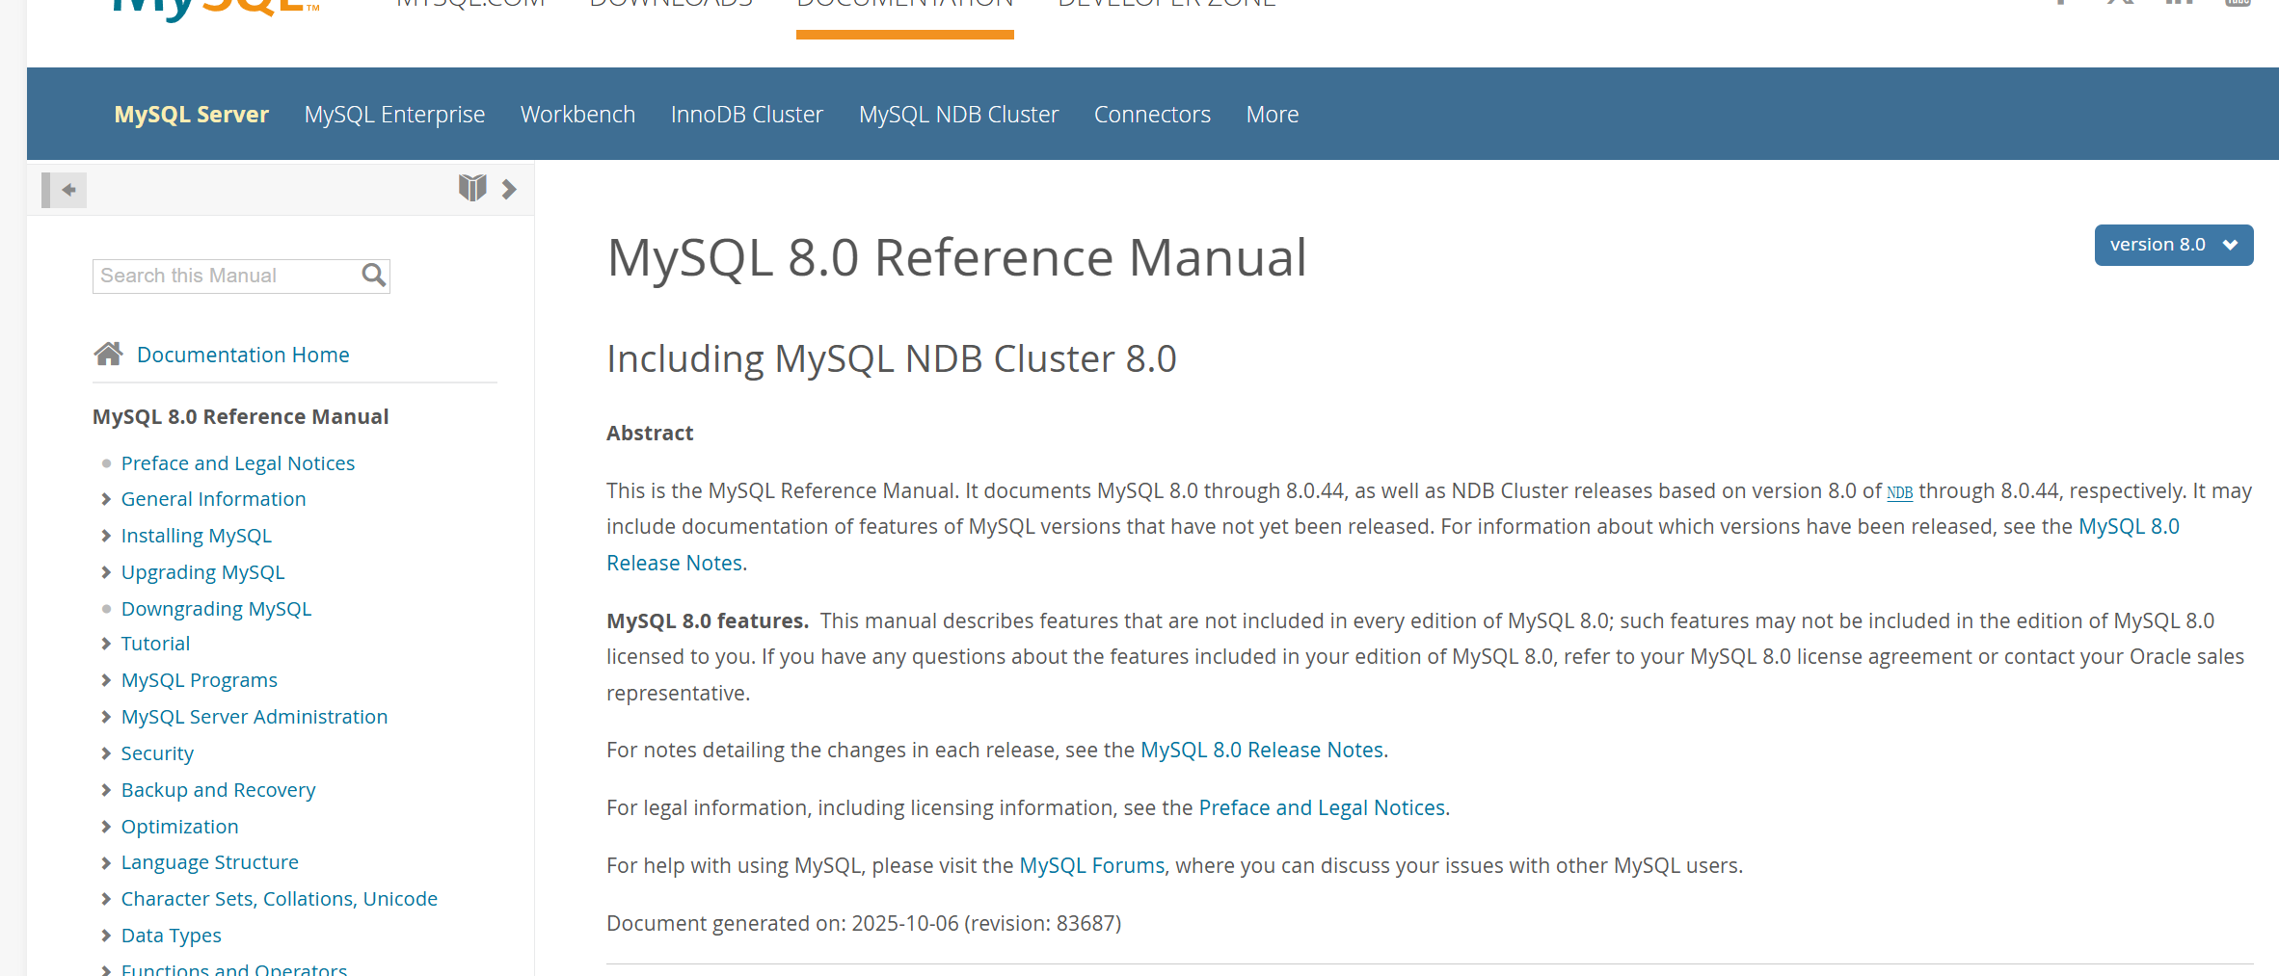
Task: Open Release Notes link after 'For notes detailing'
Action: click(1262, 751)
